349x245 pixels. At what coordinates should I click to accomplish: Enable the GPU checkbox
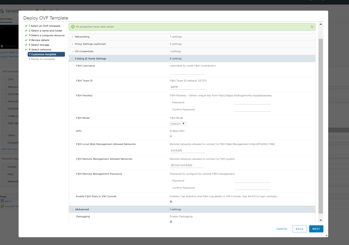tap(171, 136)
